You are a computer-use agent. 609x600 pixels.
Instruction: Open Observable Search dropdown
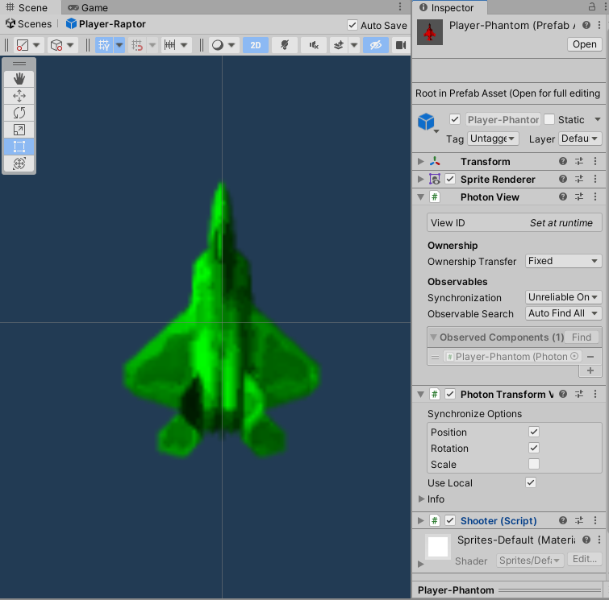pyautogui.click(x=563, y=313)
